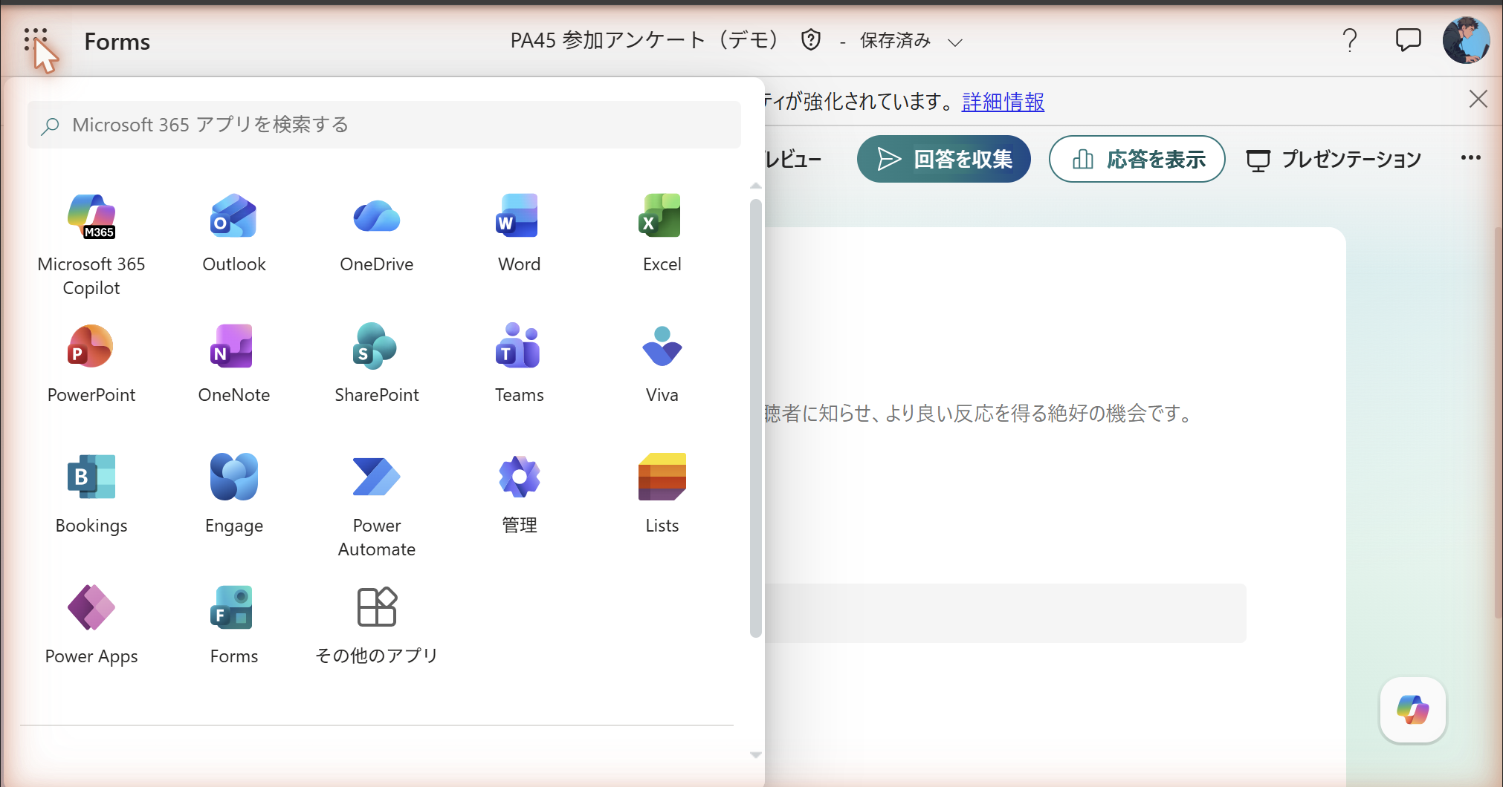This screenshot has height=787, width=1503.
Task: Open the app launcher waffle icon
Action: (x=35, y=40)
